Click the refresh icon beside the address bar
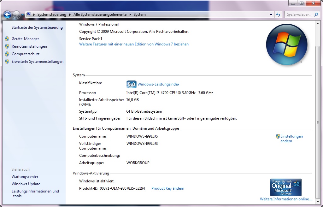Image resolution: width=323 pixels, height=207 pixels. click(278, 15)
